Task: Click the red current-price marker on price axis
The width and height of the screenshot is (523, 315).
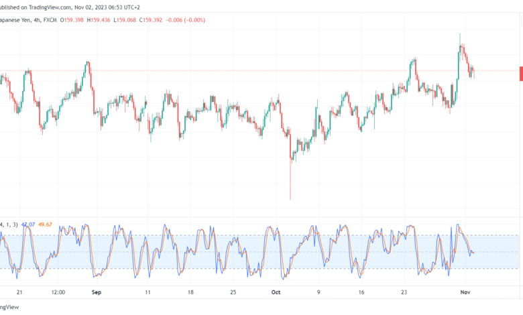Action: coord(522,74)
